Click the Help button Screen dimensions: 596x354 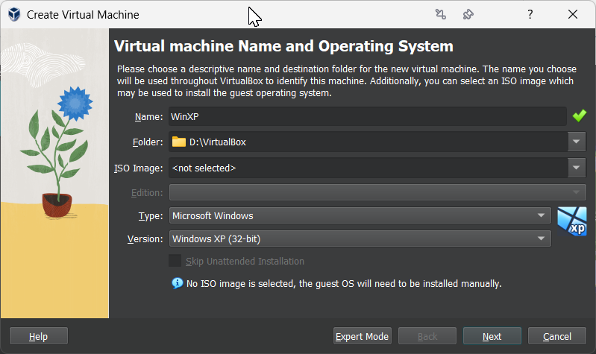[x=38, y=336]
